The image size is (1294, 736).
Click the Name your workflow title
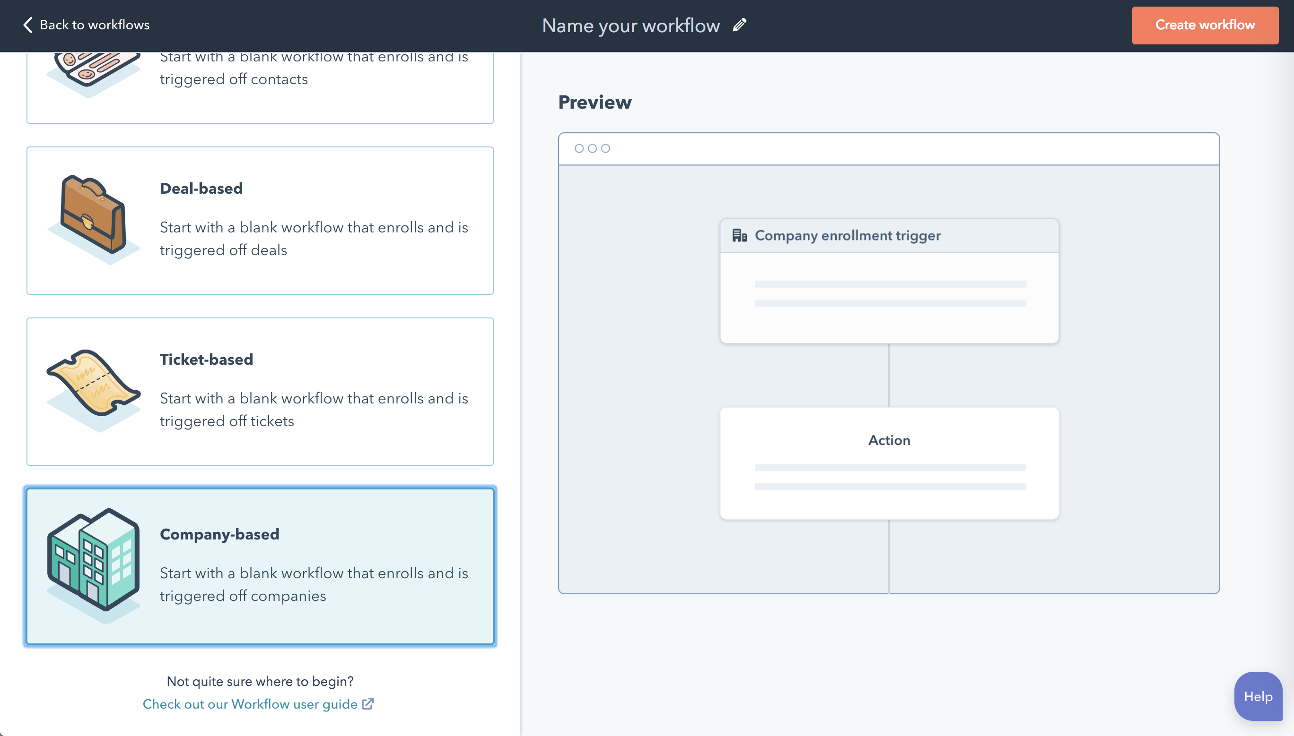[x=630, y=26]
